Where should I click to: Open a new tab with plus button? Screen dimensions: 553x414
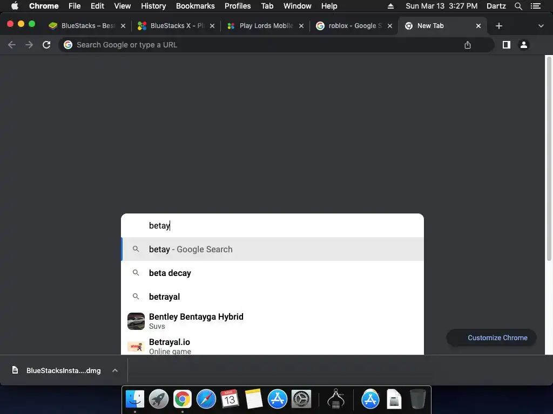[498, 26]
